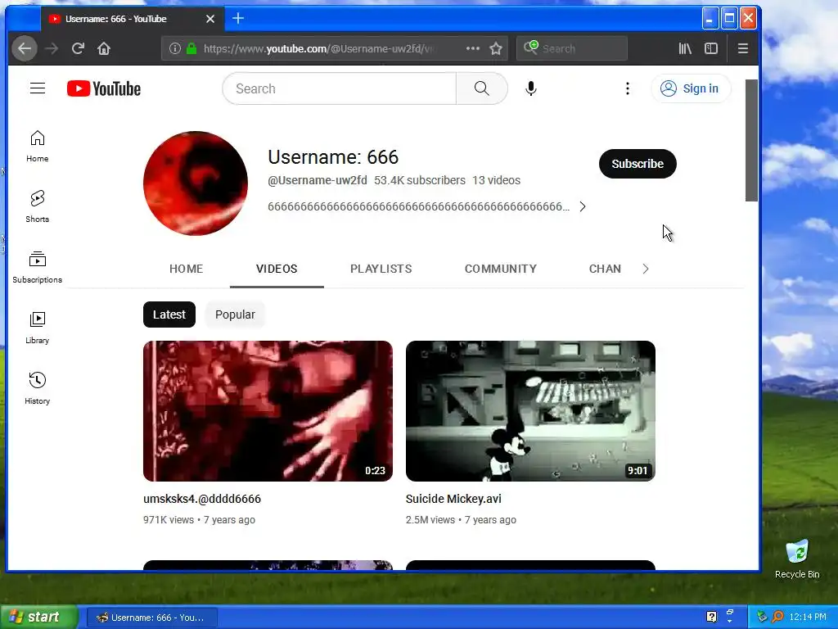Click the green padlock security icon
This screenshot has width=838, height=629.
click(191, 48)
